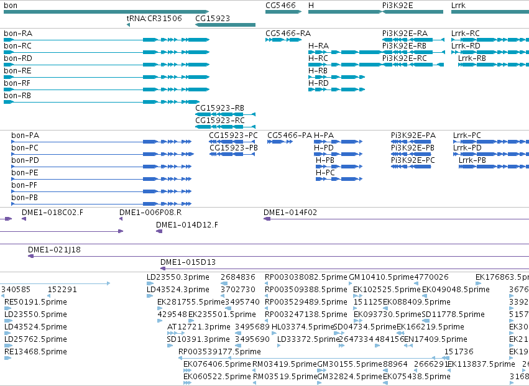Open the Pi3K92E-RC transcript label
Screen dimensions: 529x386
[405, 58]
